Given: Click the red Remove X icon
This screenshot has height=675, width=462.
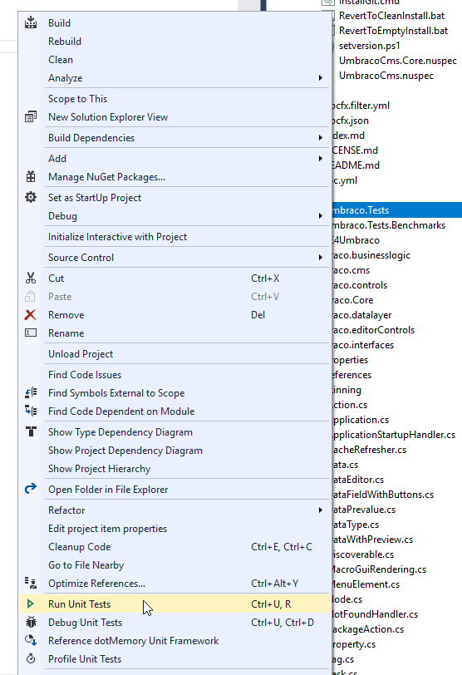Looking at the screenshot, I should pos(31,315).
